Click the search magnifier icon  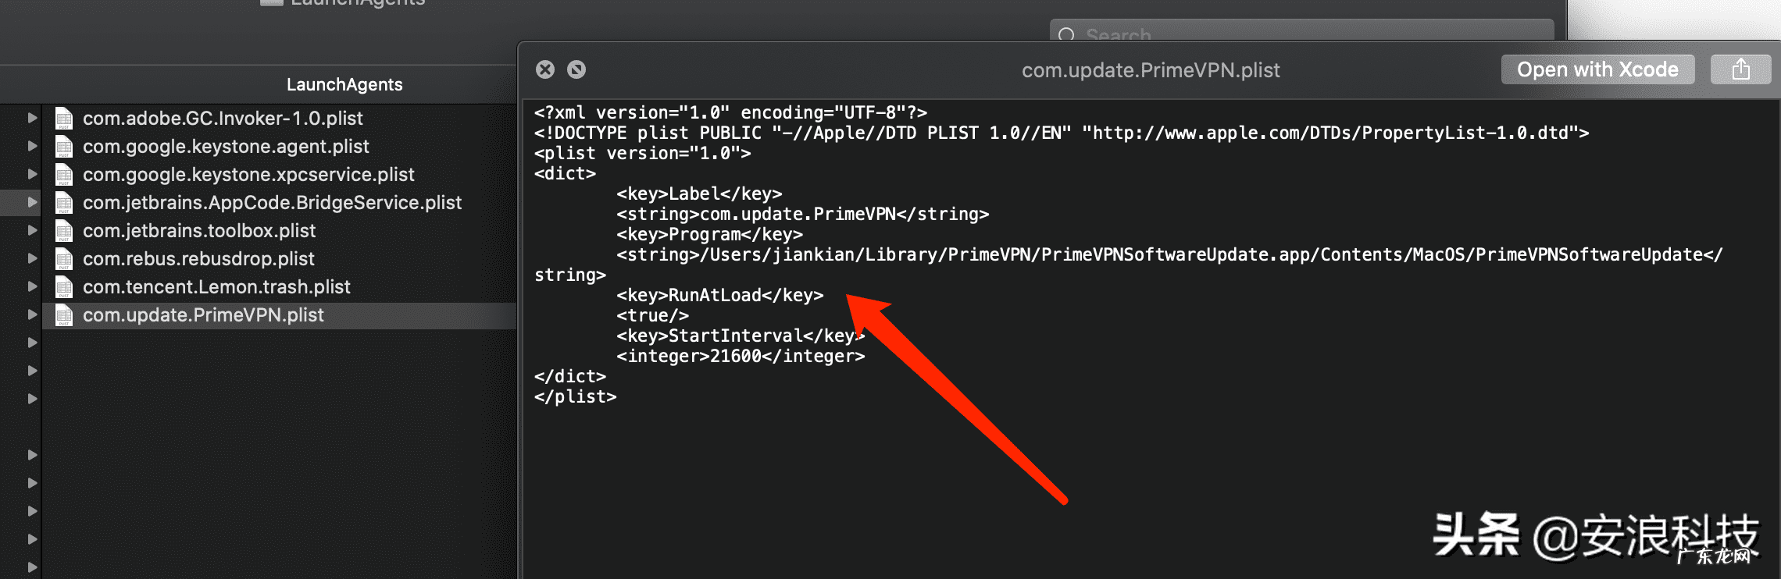[1066, 34]
